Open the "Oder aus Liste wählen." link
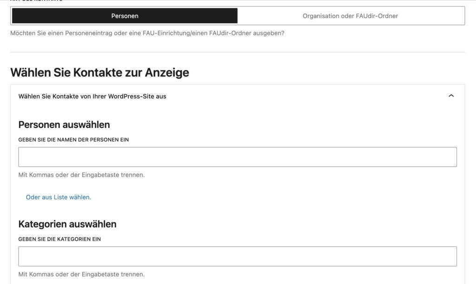Screen dimensions: 476x284 [x=59, y=197]
